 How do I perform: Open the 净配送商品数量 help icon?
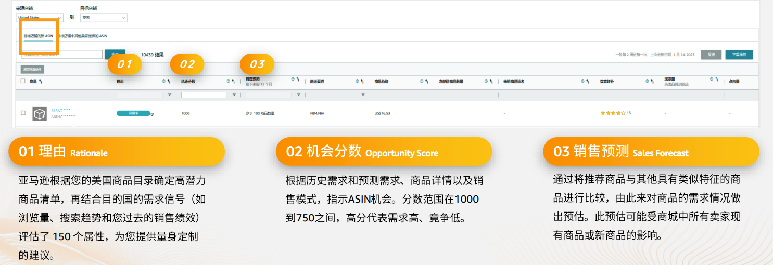pos(486,82)
